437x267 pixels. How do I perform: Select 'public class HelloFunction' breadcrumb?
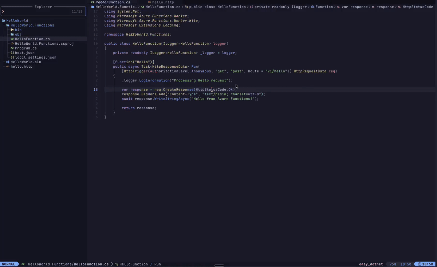pyautogui.click(x=218, y=7)
